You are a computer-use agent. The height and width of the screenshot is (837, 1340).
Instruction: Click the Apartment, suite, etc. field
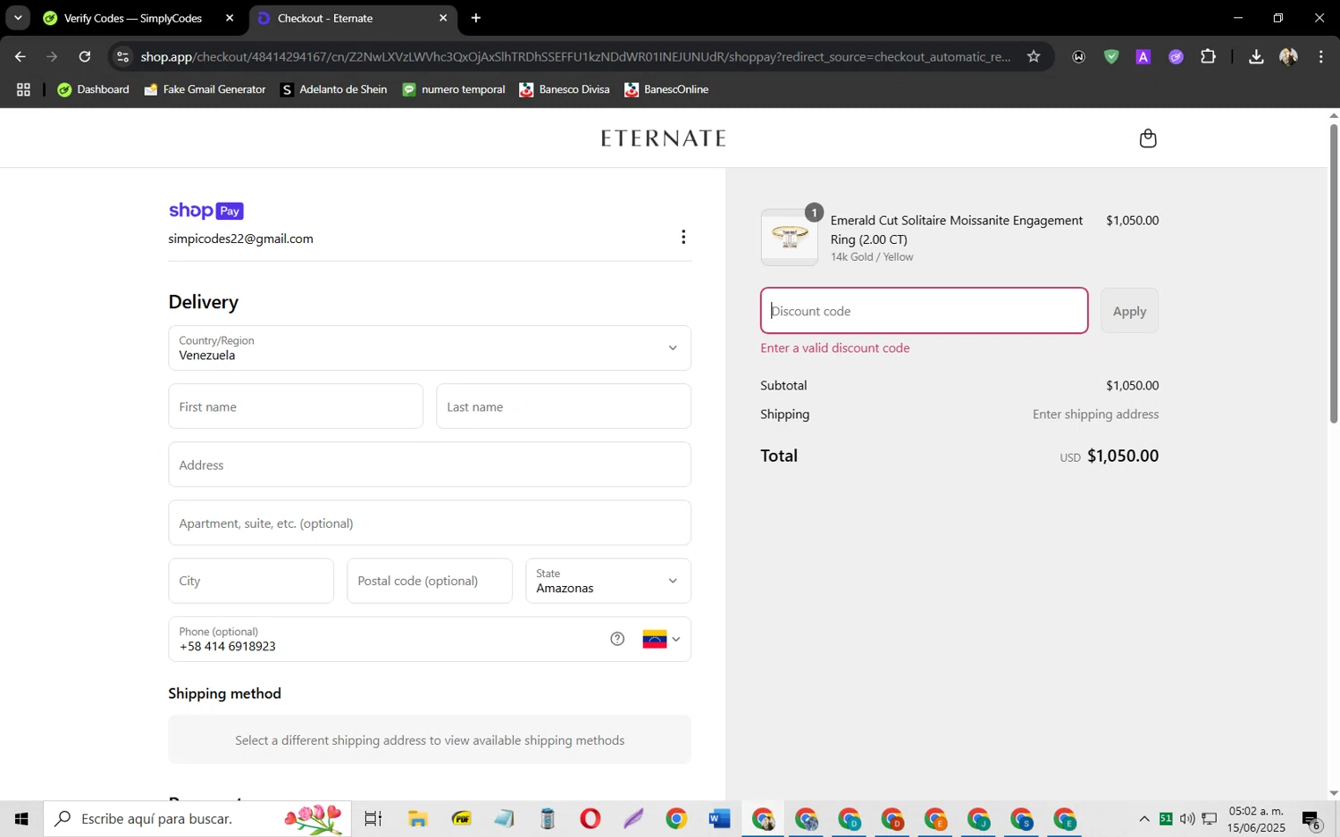(430, 523)
